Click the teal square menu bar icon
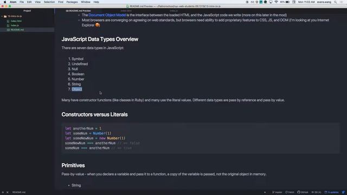Screen dimensions: 347x195 tap(261, 2)
